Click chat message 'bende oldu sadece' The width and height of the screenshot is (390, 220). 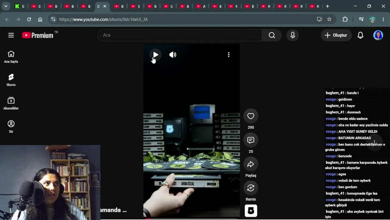pos(353,119)
